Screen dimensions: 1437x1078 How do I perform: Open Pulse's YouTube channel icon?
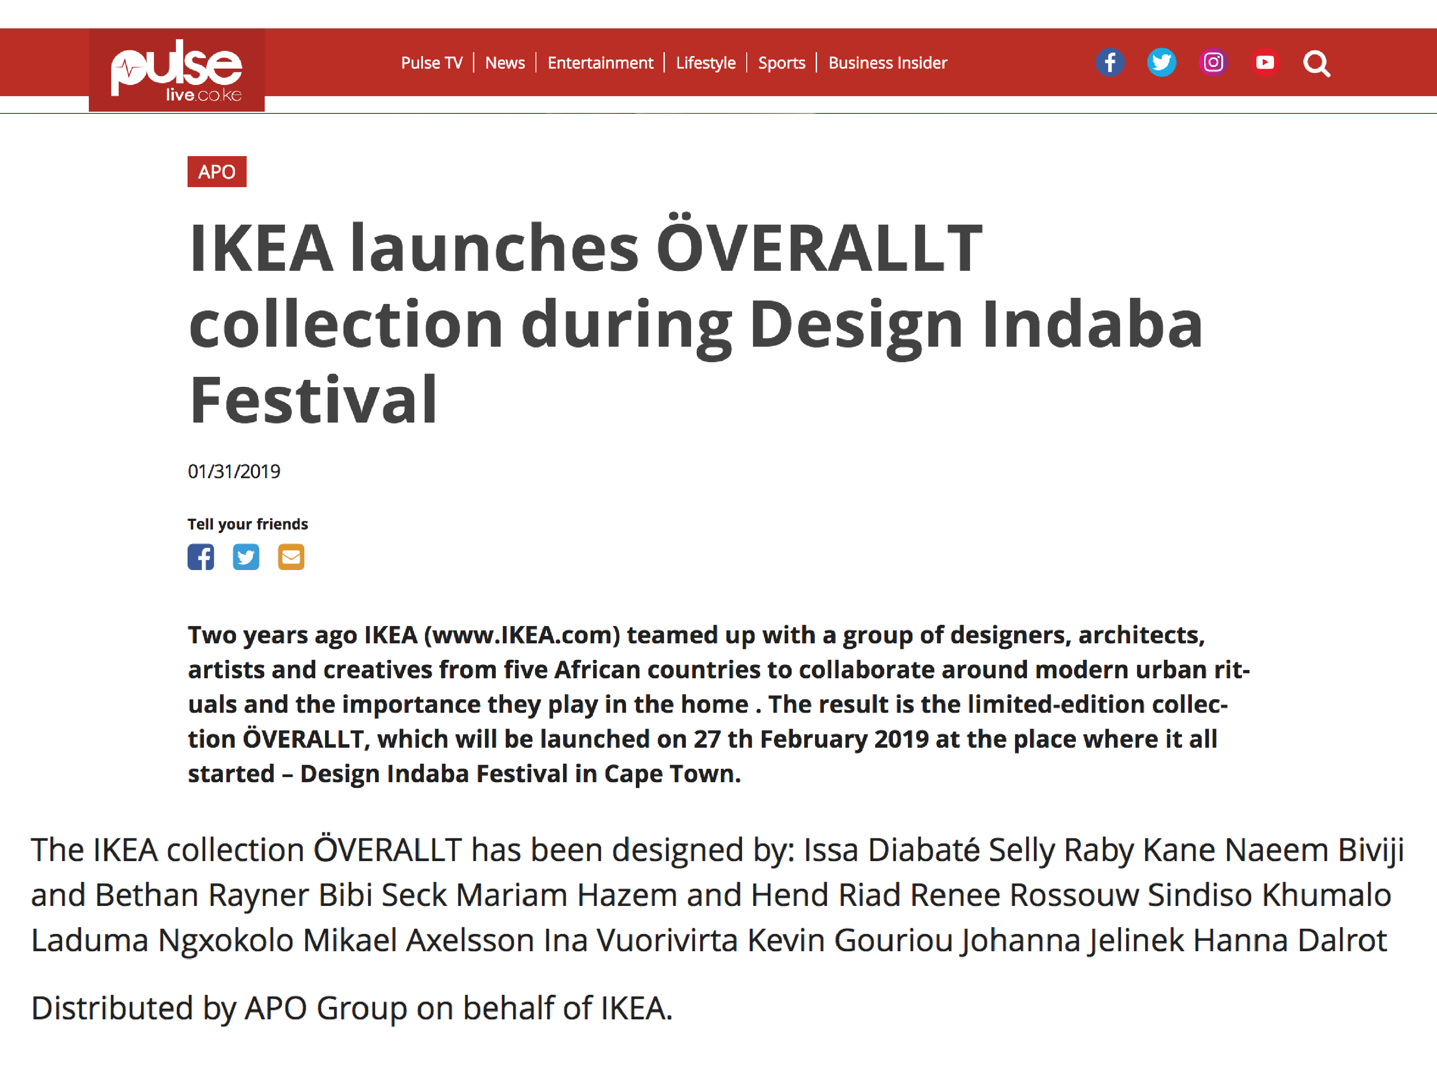(1264, 63)
